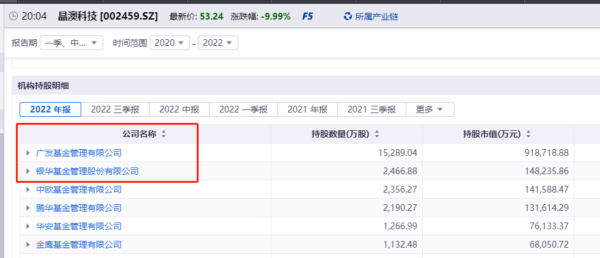Expand the 华安基金管理有限公司 row

[27, 226]
